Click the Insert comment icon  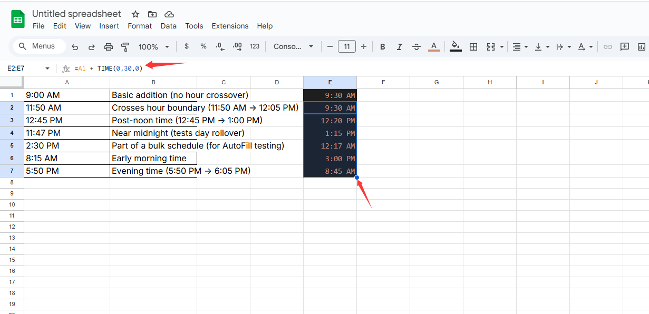625,46
